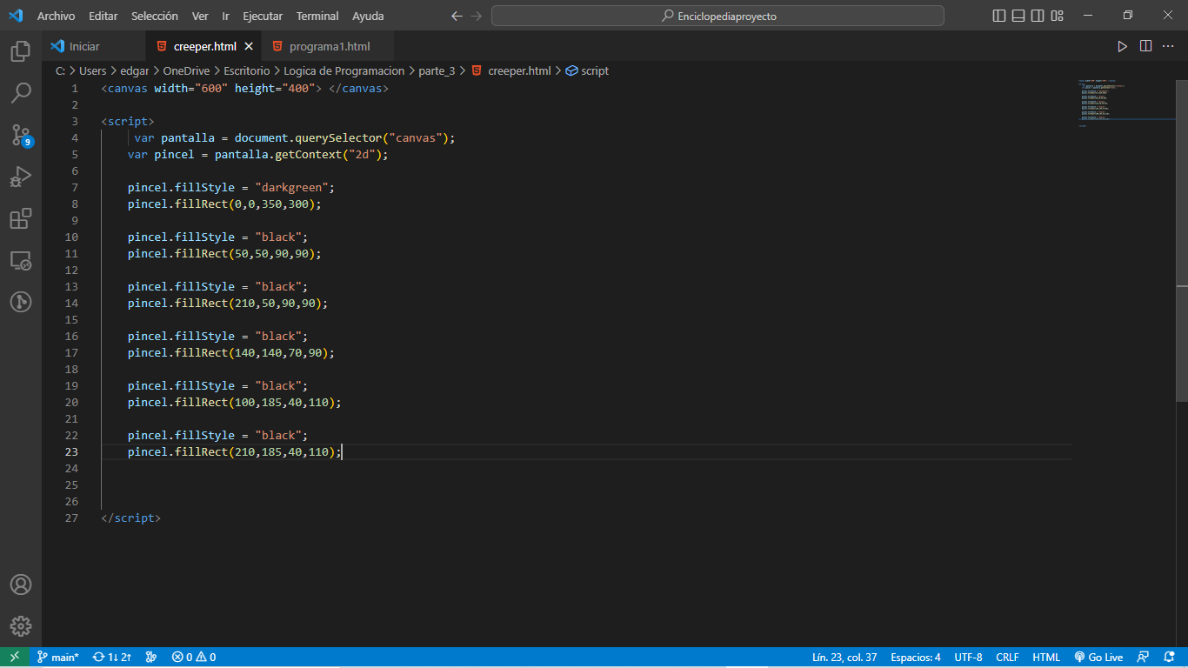Open the Search view

(x=21, y=92)
